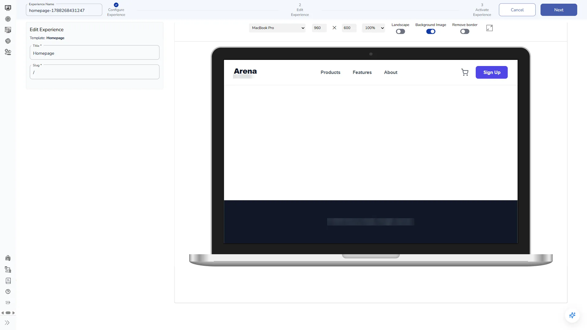Click the shopping cart icon in preview
587x330 pixels.
pyautogui.click(x=465, y=72)
